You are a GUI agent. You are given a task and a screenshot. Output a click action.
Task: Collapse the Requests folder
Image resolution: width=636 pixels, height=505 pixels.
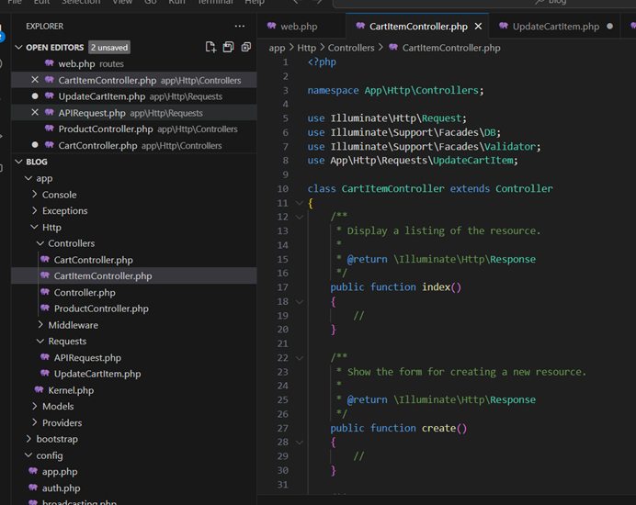67,342
